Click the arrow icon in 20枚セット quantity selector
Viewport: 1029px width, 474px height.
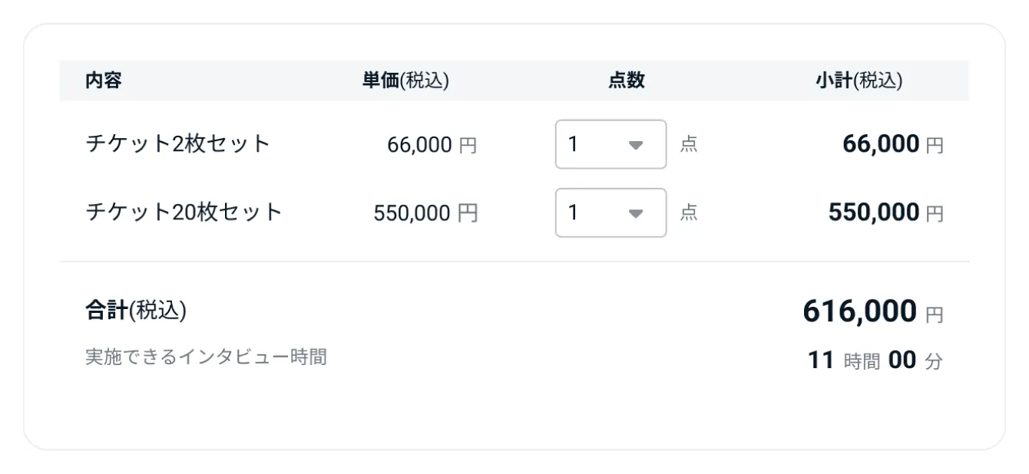[x=636, y=213]
